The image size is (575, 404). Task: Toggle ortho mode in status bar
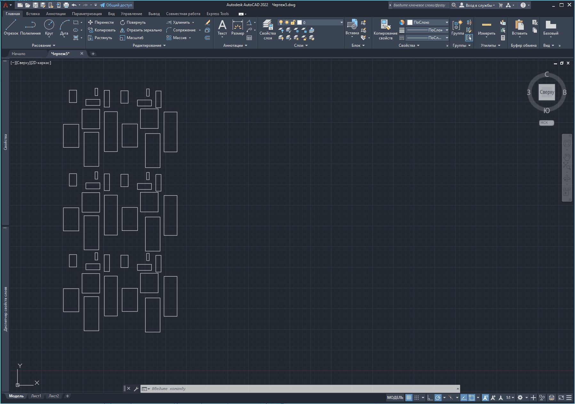tap(430, 398)
